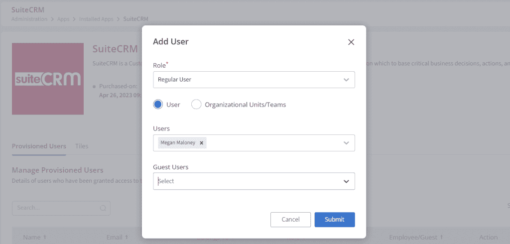Click the SuiteCRM logo thumbnail
This screenshot has height=244, width=510.
pos(48,79)
